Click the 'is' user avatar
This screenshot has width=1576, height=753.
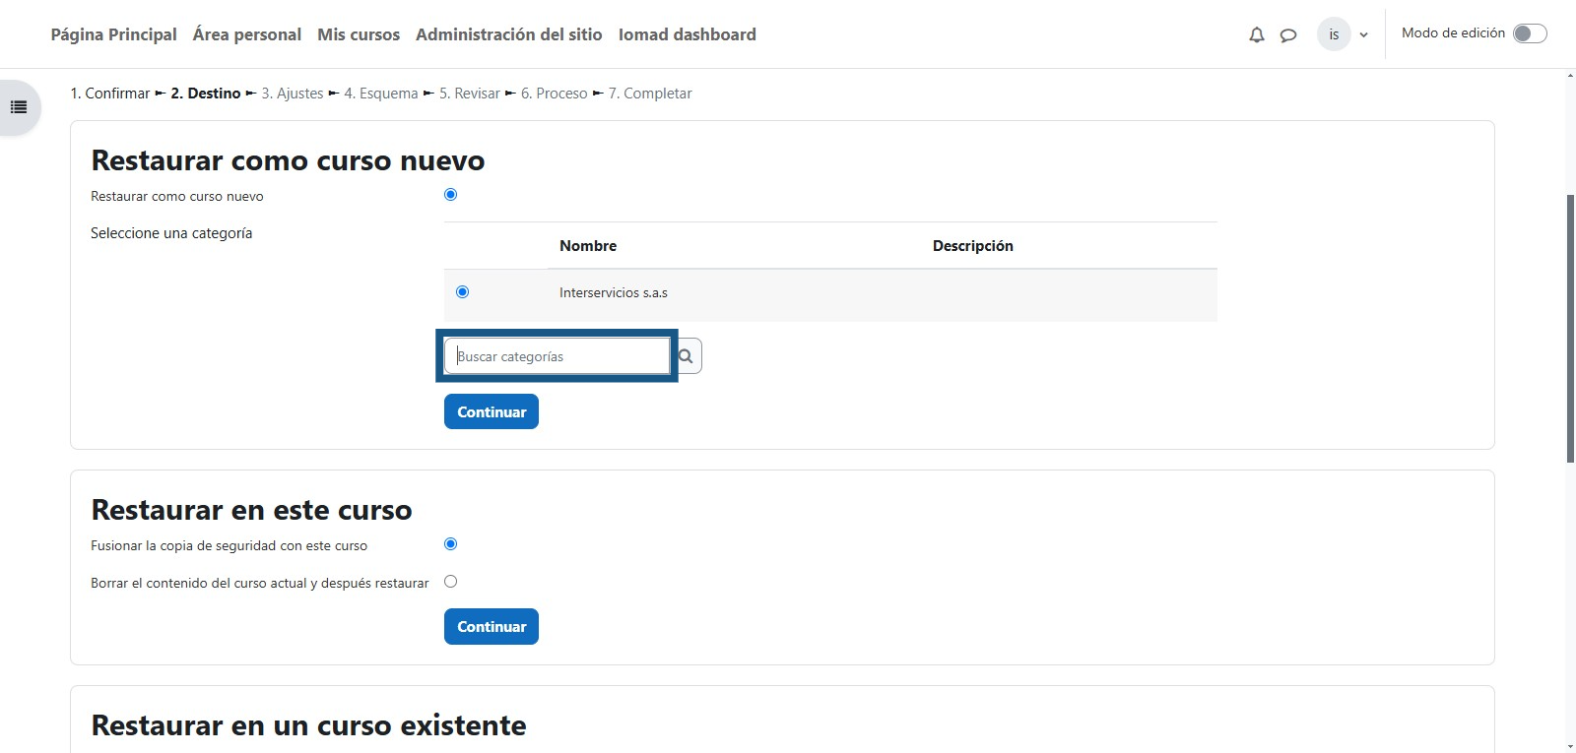(1334, 34)
